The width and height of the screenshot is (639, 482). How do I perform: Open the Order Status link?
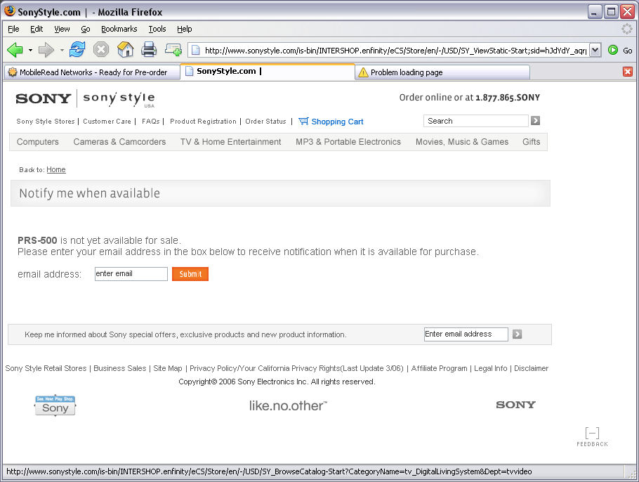pos(265,122)
